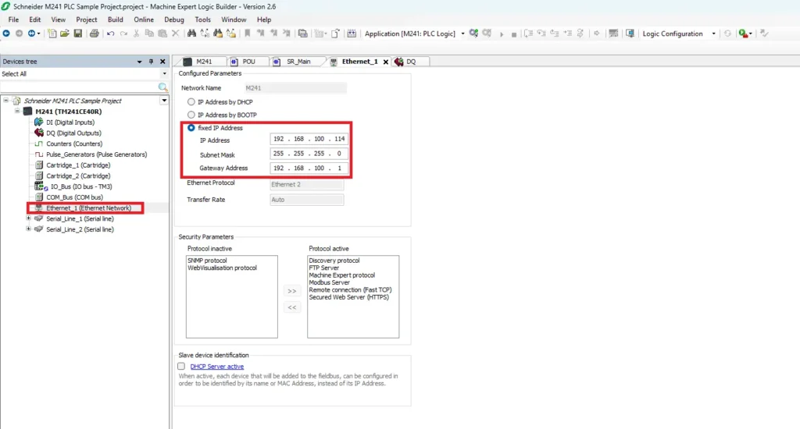The height and width of the screenshot is (429, 800).
Task: Select FTP Server in Protocol active list
Action: (324, 268)
